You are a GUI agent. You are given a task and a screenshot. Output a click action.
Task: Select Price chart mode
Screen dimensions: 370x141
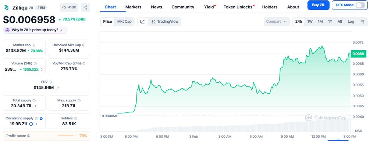[x=107, y=22]
